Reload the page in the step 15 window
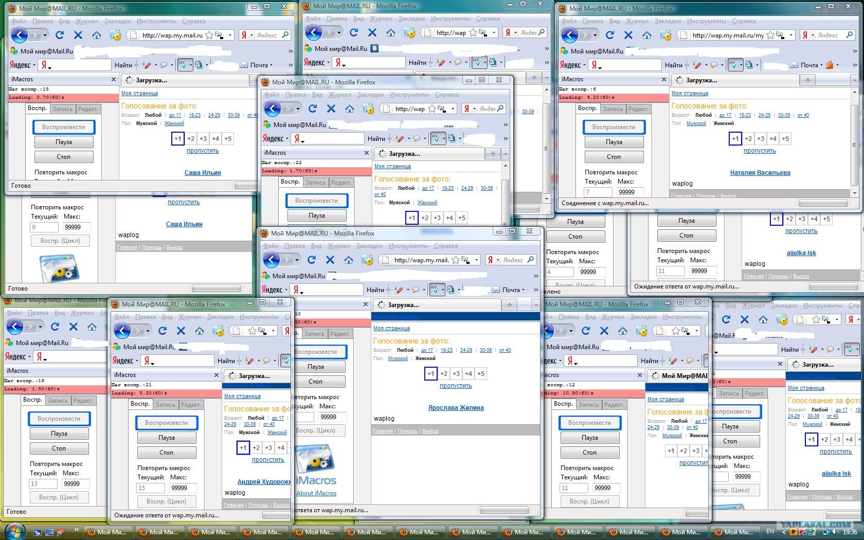This screenshot has width=864, height=540. coord(60,35)
